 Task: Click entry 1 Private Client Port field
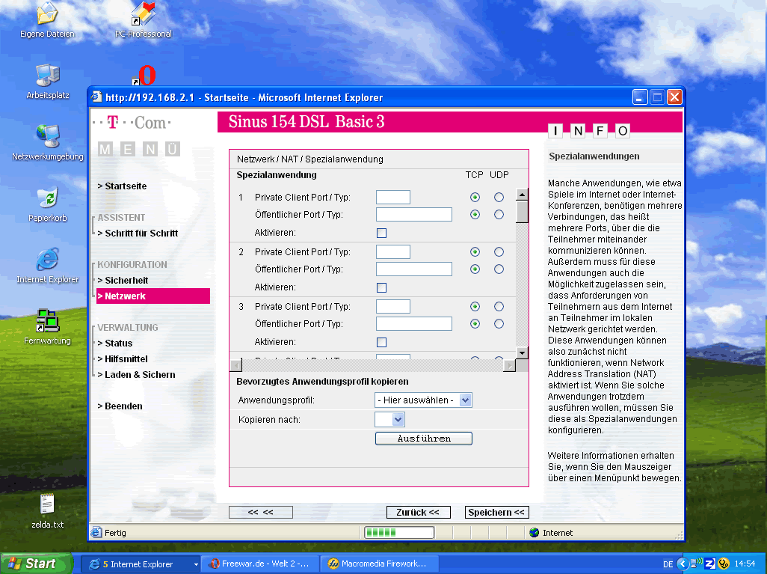pyautogui.click(x=392, y=198)
